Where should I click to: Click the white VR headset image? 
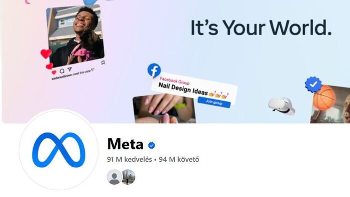[281, 106]
